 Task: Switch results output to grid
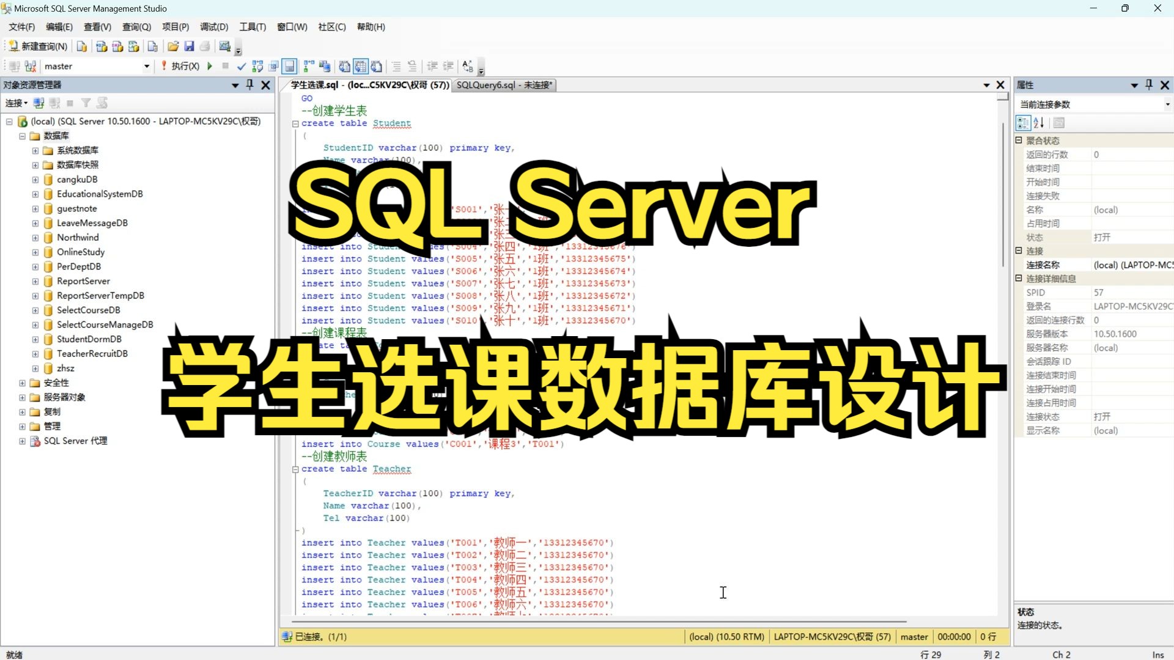(x=361, y=66)
